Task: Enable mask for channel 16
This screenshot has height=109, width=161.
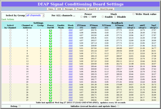Action: [61, 72]
